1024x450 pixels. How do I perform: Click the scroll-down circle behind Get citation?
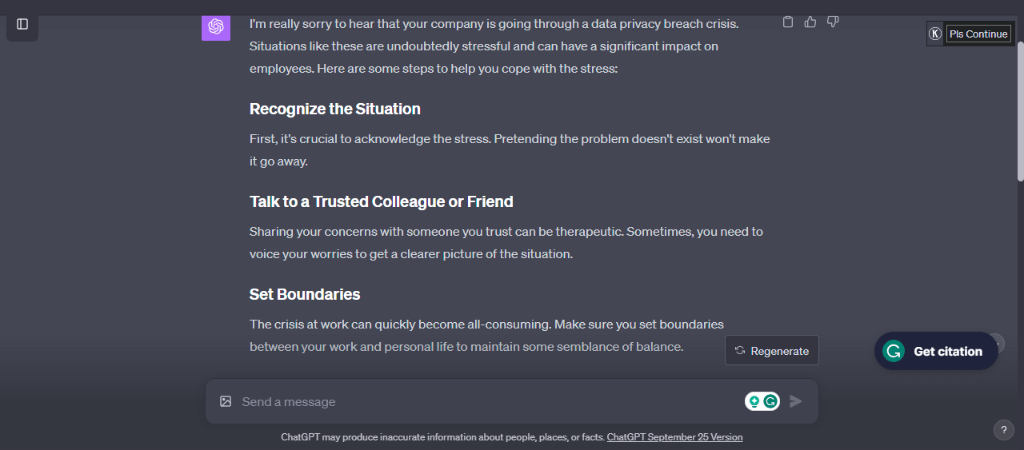pyautogui.click(x=996, y=344)
